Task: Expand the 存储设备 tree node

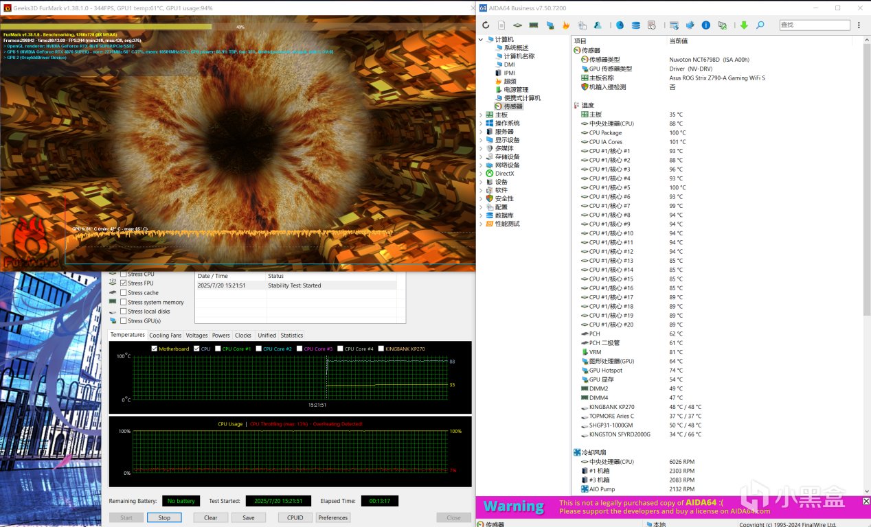Action: pyautogui.click(x=481, y=157)
